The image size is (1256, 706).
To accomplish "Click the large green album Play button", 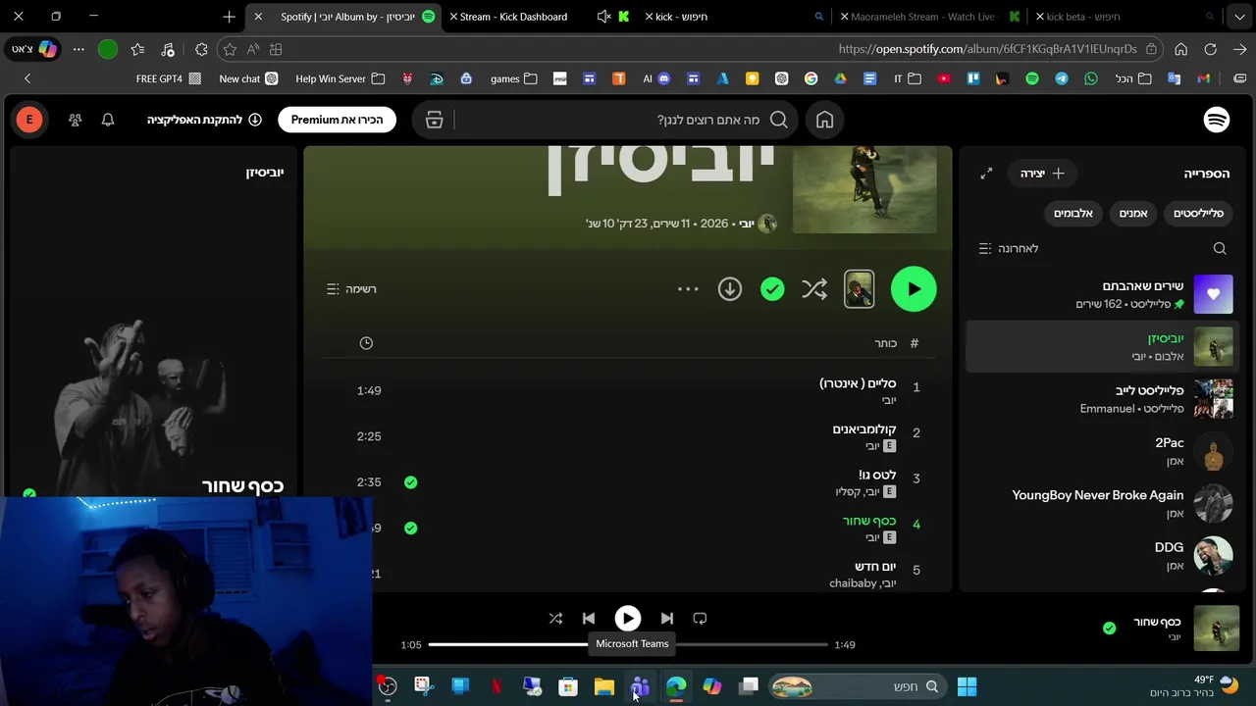I will pyautogui.click(x=914, y=289).
